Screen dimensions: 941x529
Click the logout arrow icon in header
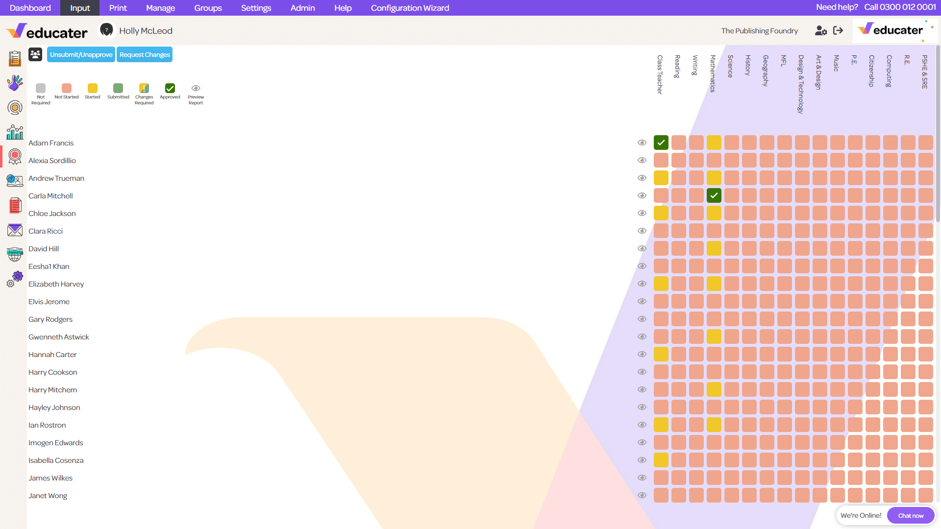click(x=838, y=30)
